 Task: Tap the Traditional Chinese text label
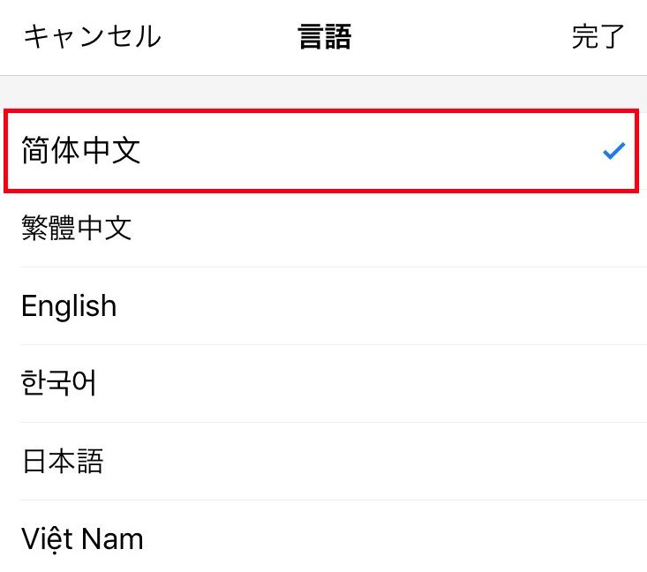pyautogui.click(x=77, y=229)
